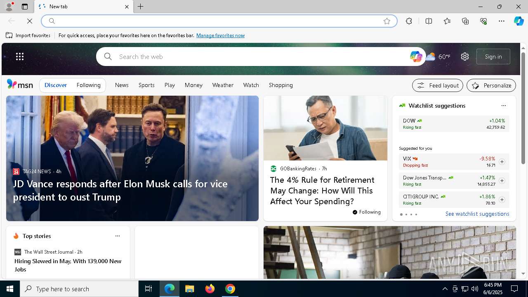Add this page to favorites star

pyautogui.click(x=387, y=21)
